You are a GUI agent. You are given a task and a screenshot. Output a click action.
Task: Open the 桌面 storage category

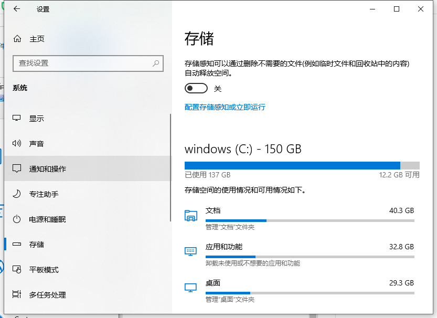pyautogui.click(x=213, y=283)
